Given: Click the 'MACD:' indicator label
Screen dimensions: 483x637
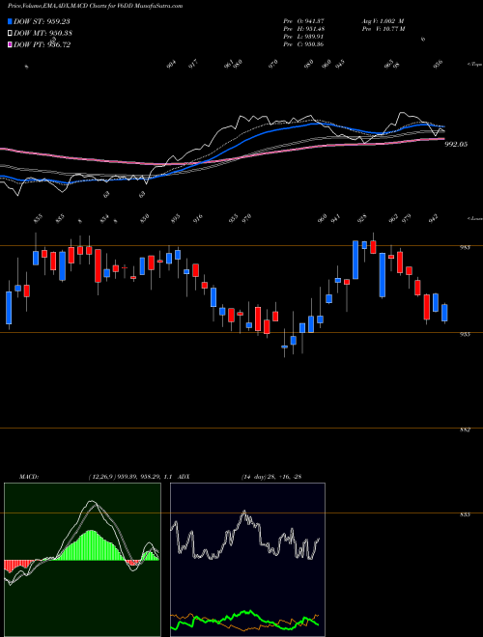Looking at the screenshot, I should coord(29,476).
